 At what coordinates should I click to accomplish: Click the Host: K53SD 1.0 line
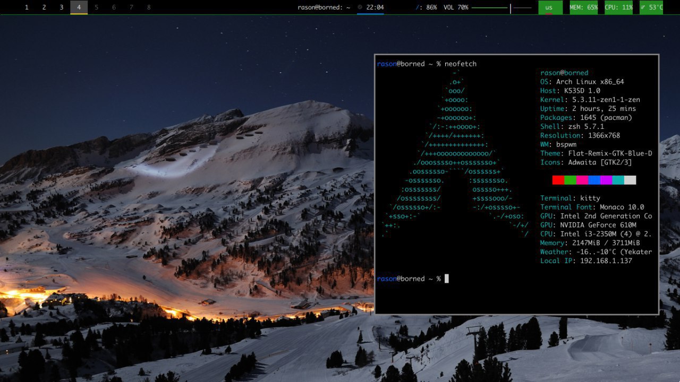point(570,91)
